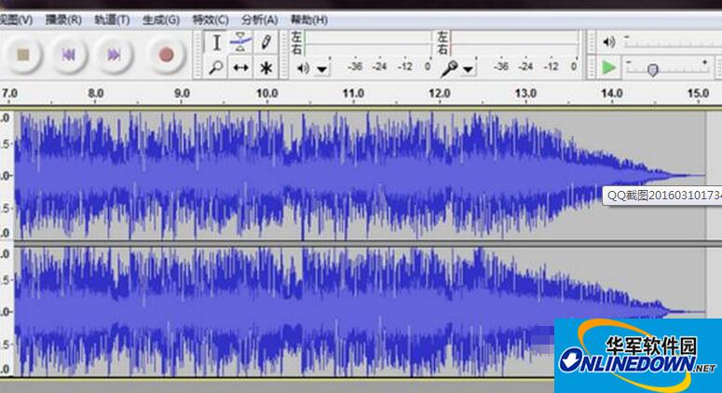722x393 pixels.
Task: Open the recording meter dropdown arrow
Action: click(468, 70)
